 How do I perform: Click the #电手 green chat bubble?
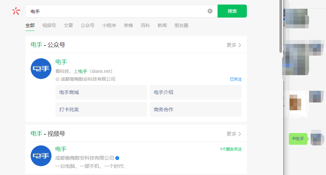[298, 139]
